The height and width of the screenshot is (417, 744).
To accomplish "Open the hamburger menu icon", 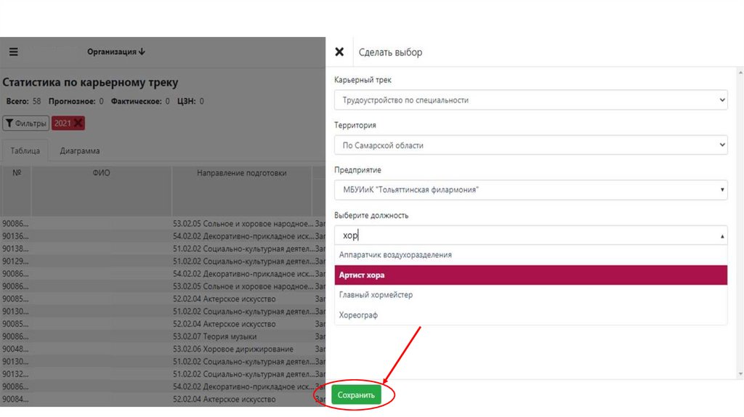I will 14,52.
